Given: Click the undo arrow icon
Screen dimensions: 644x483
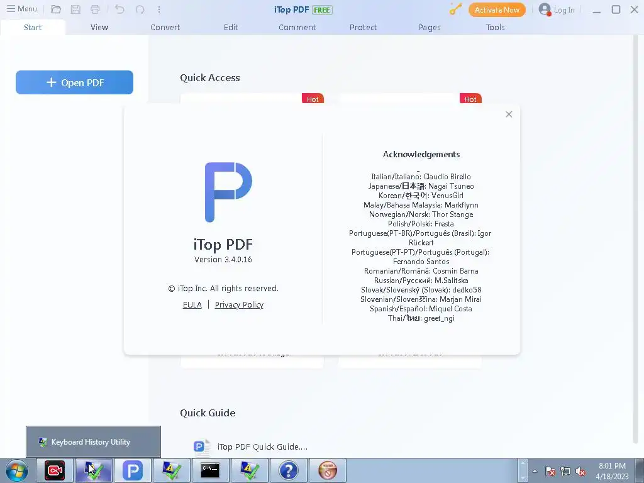Looking at the screenshot, I should pyautogui.click(x=119, y=9).
